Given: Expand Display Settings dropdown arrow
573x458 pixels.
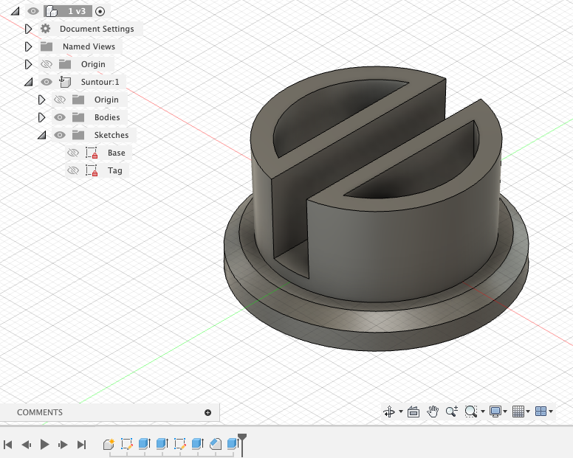Looking at the screenshot, I should coord(505,412).
